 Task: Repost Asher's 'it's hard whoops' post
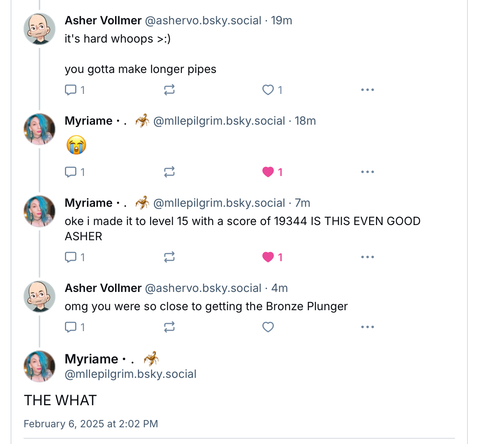(169, 90)
